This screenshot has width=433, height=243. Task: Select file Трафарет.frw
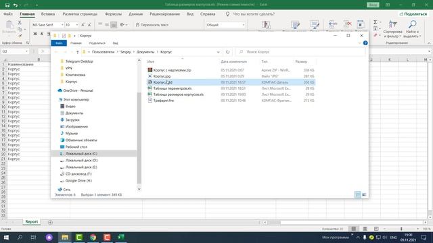point(164,101)
